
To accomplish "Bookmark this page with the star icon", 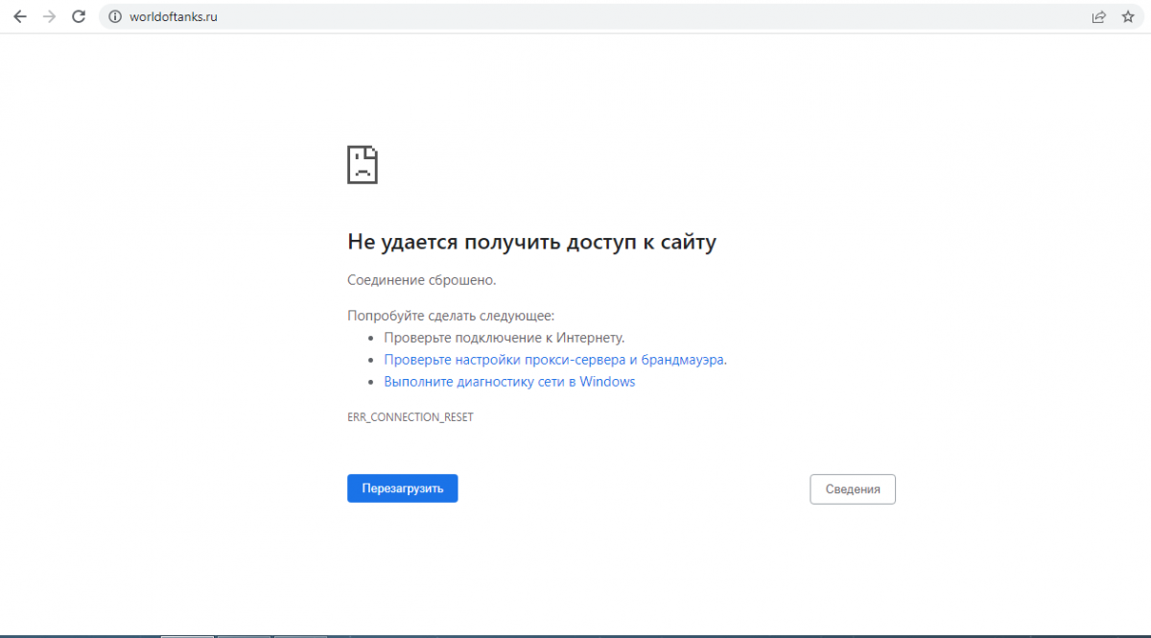I will pos(1127,16).
